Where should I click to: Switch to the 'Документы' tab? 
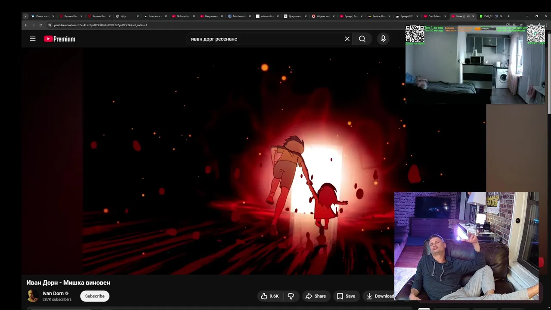(x=295, y=16)
